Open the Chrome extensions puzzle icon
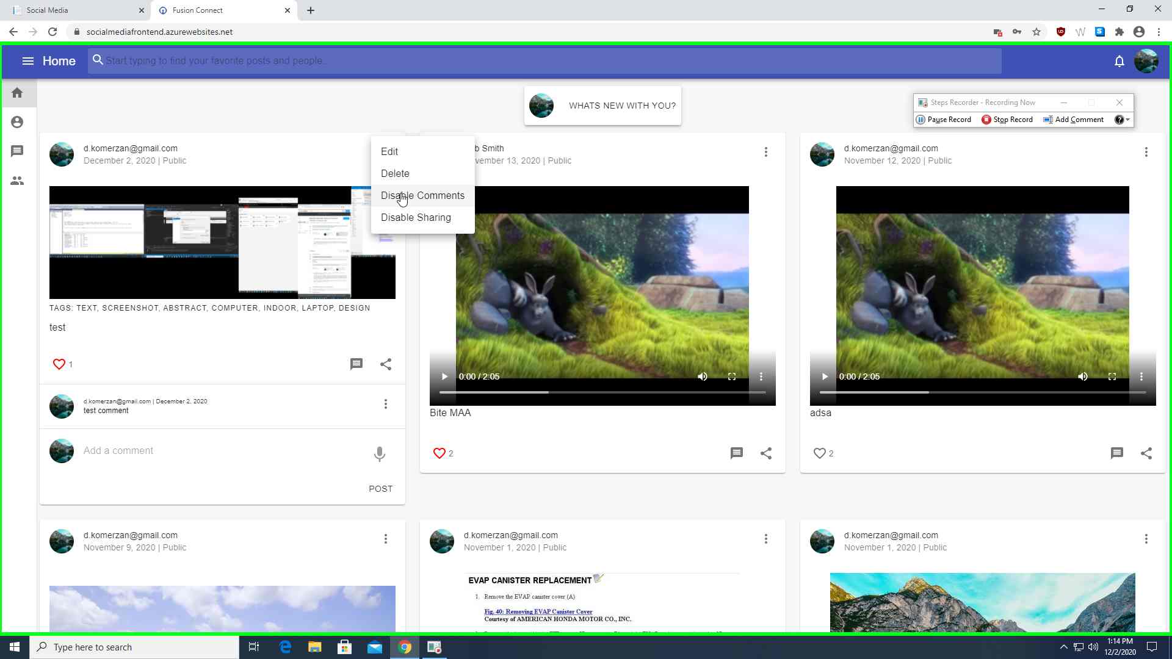1172x659 pixels. point(1120,32)
